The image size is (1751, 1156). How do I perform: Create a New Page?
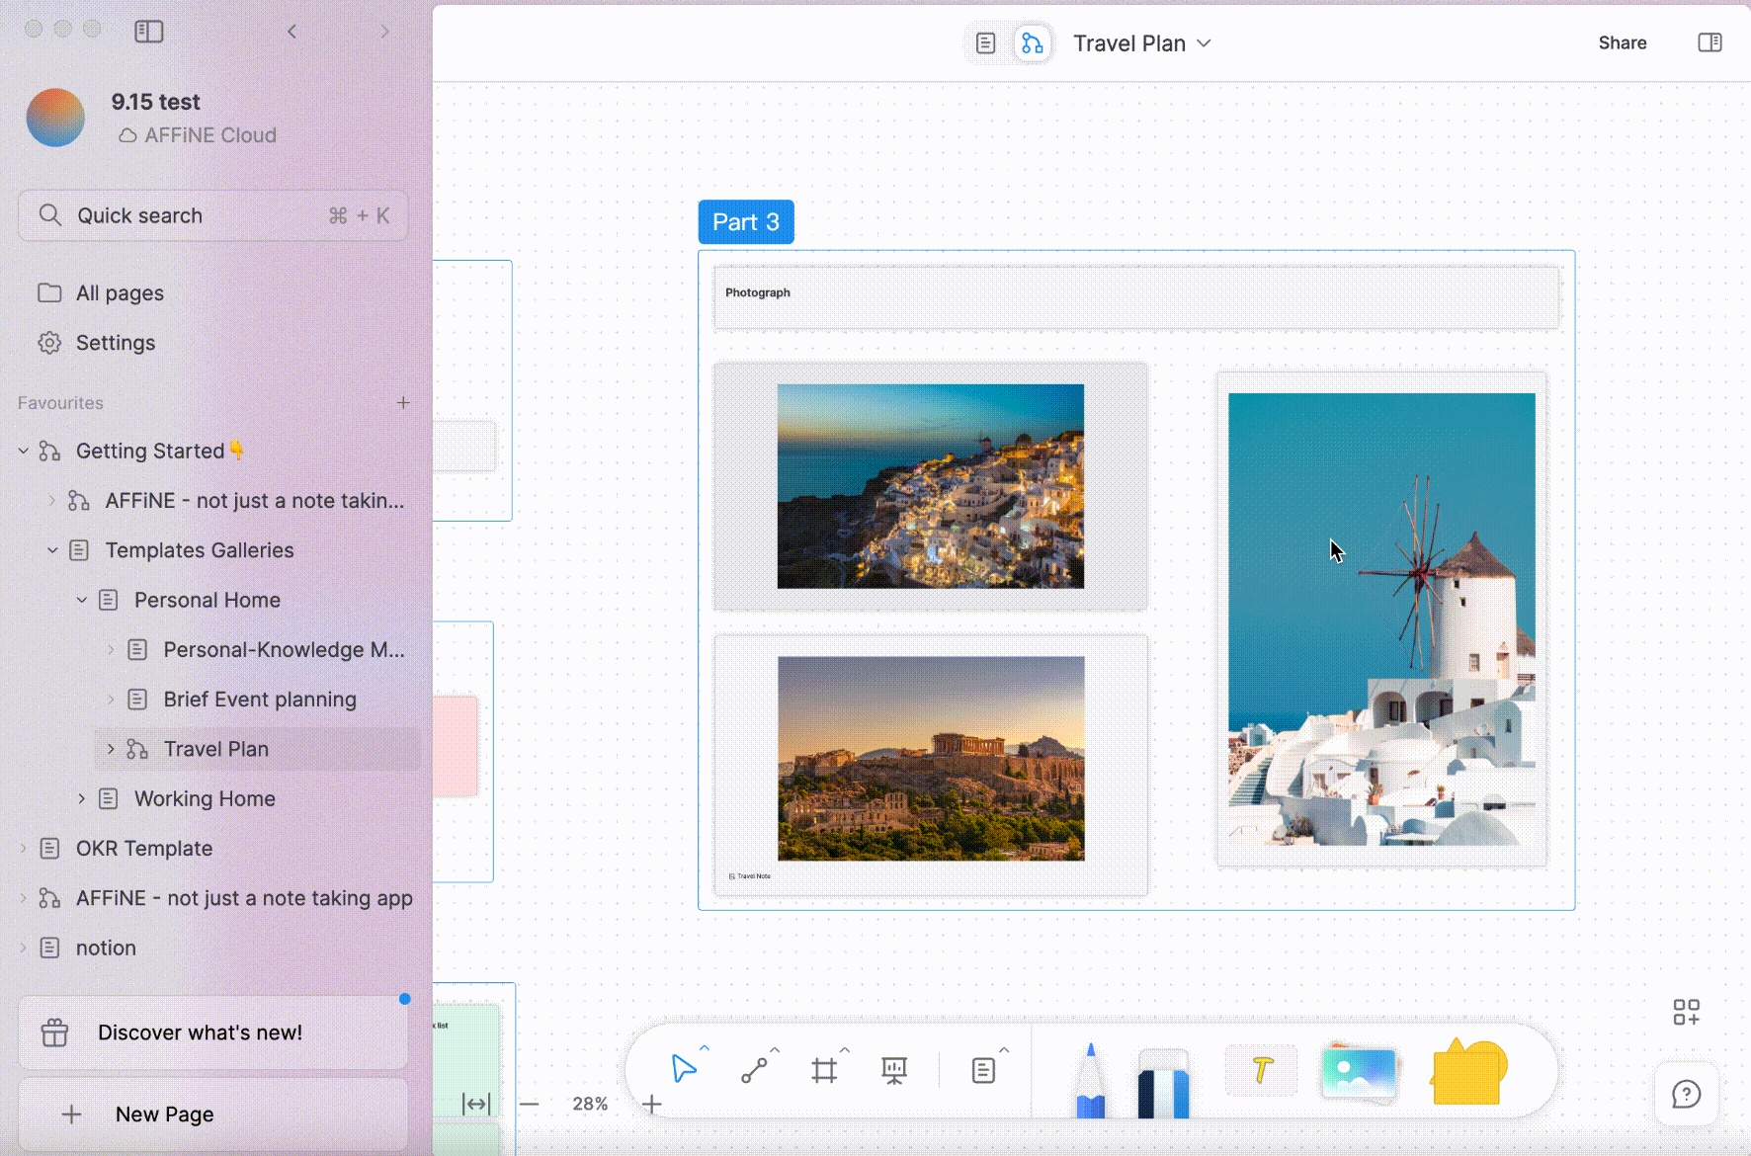165,1114
